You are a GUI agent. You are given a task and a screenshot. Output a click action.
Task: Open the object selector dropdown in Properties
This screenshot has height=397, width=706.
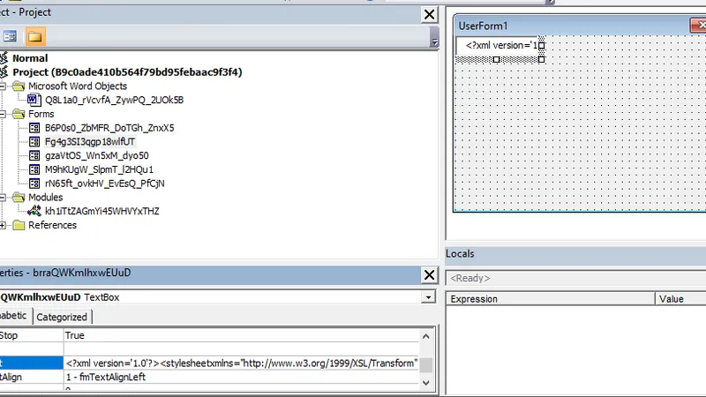click(428, 297)
